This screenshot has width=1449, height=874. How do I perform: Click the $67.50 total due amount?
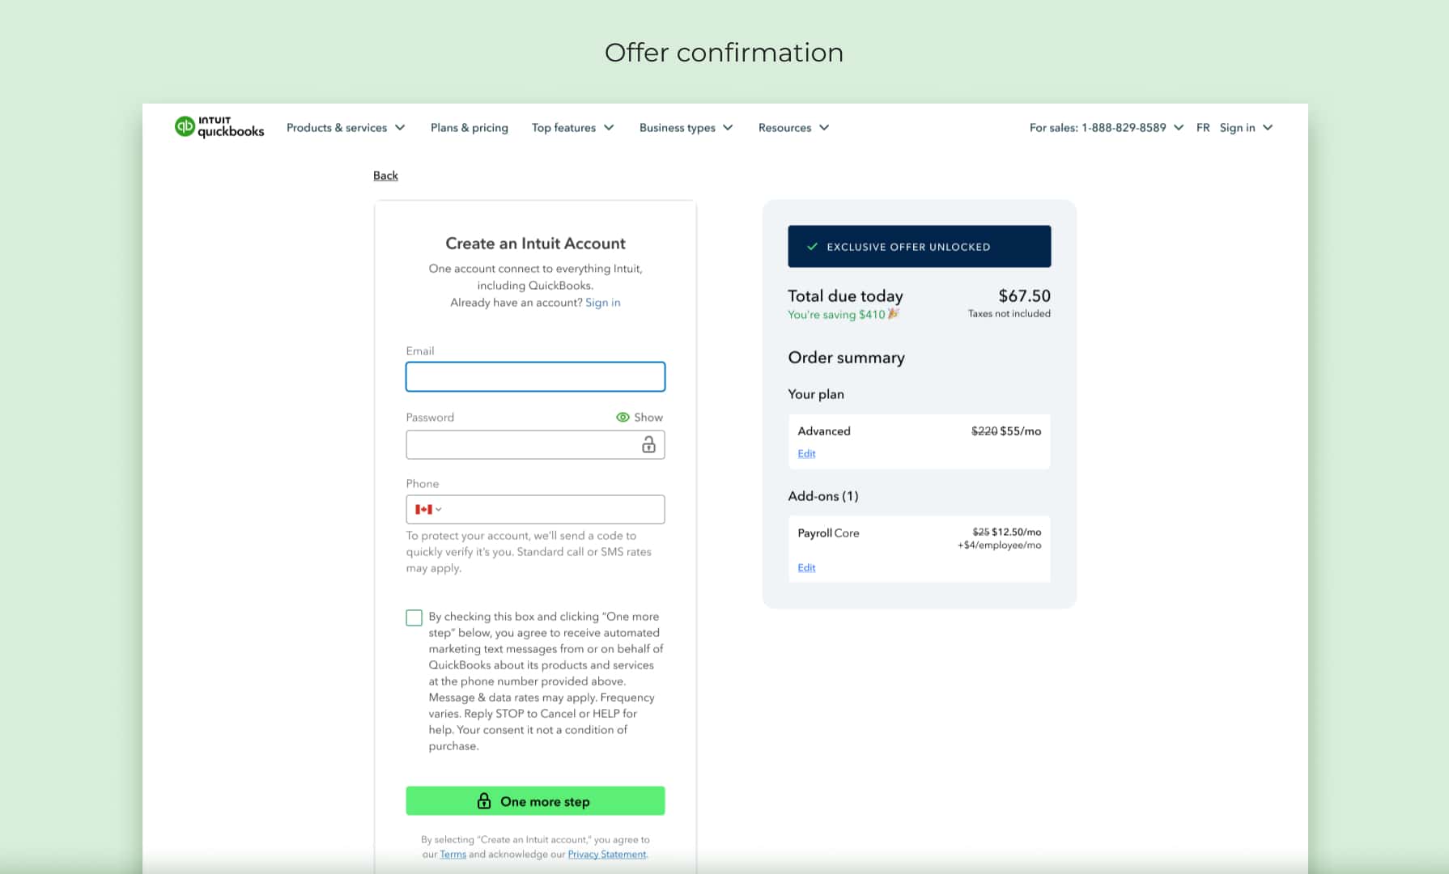(x=1025, y=296)
